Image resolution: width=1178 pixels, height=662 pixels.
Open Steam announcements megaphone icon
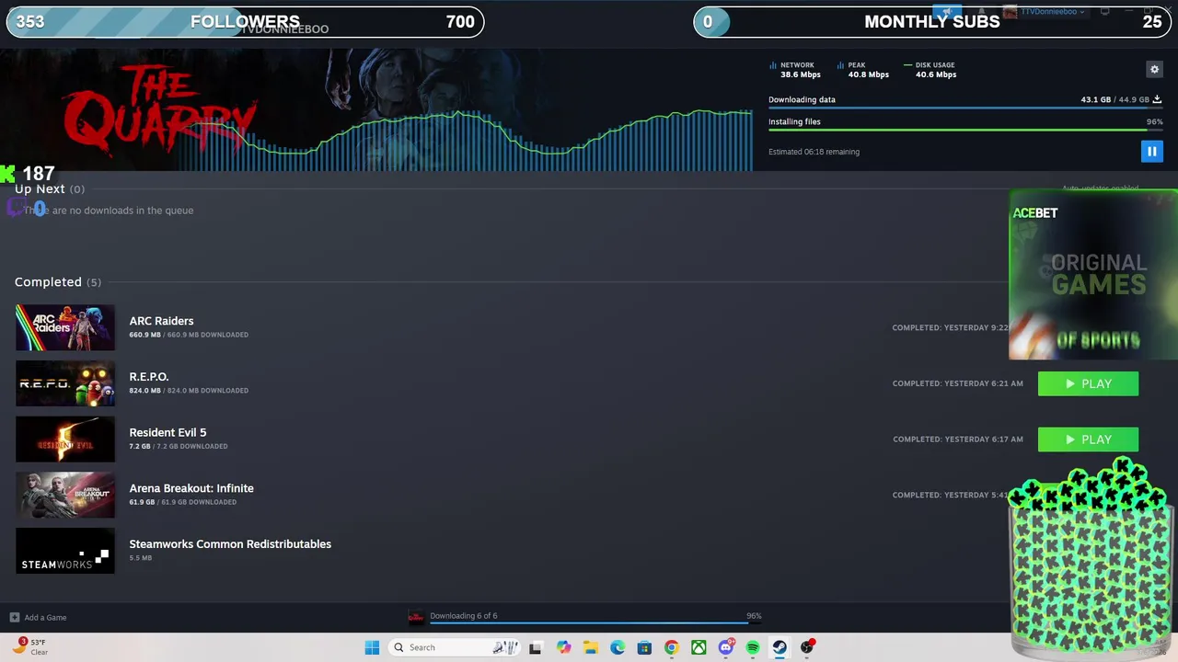(947, 11)
